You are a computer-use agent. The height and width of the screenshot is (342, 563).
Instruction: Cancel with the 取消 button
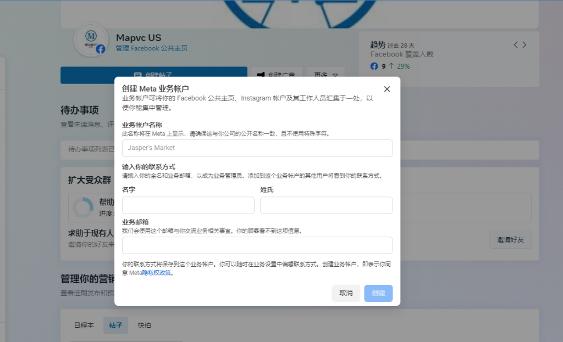[x=346, y=293]
